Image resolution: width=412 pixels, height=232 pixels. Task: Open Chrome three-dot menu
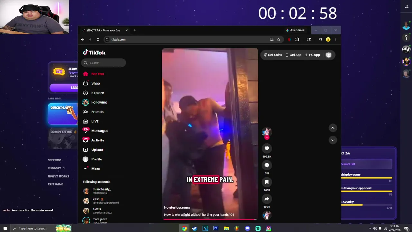click(336, 39)
